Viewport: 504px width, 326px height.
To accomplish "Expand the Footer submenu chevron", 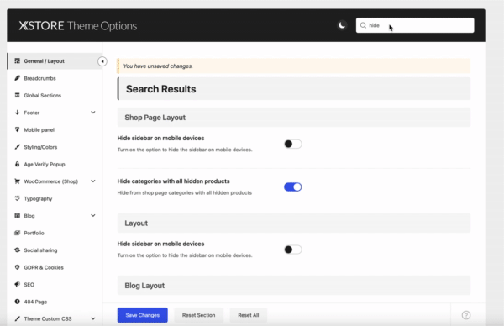I will (x=93, y=113).
